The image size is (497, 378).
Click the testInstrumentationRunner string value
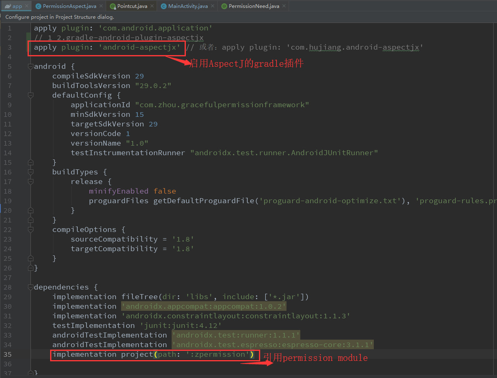click(x=284, y=153)
